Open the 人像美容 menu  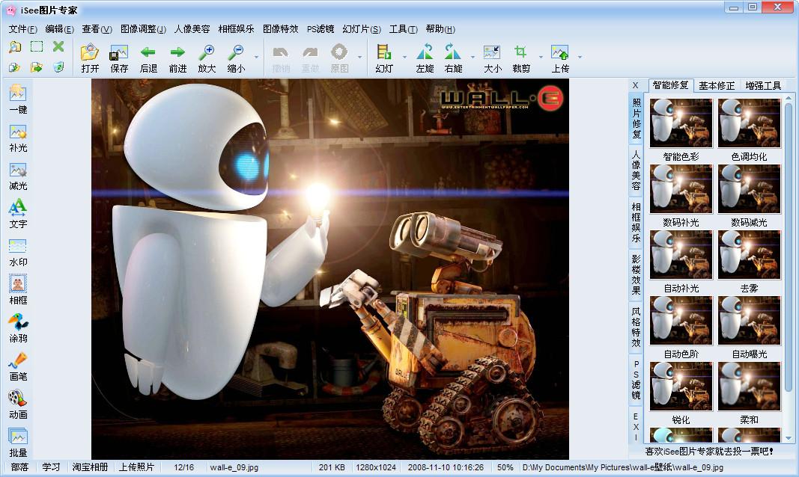(x=192, y=29)
